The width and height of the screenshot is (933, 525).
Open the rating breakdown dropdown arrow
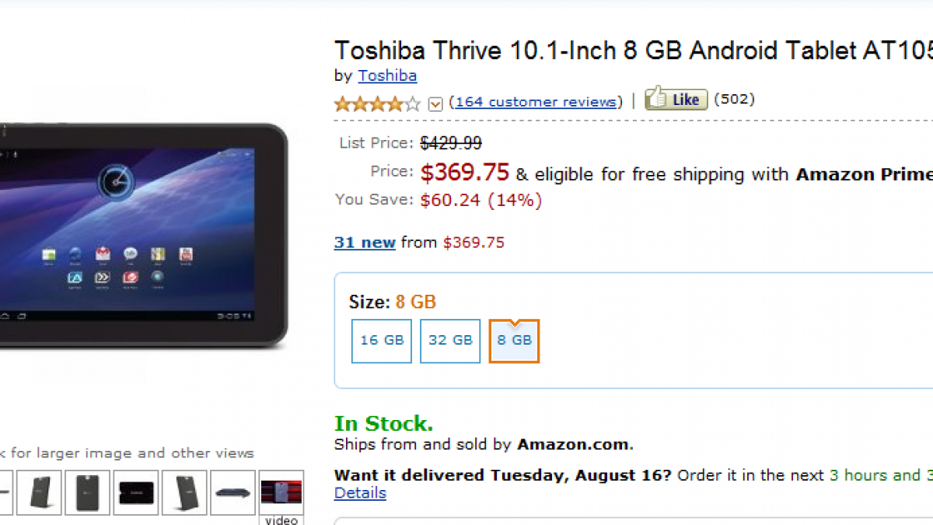(x=435, y=103)
